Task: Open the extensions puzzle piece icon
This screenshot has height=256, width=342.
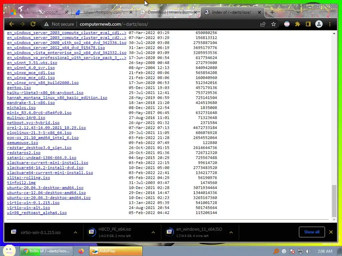Action: [298, 24]
